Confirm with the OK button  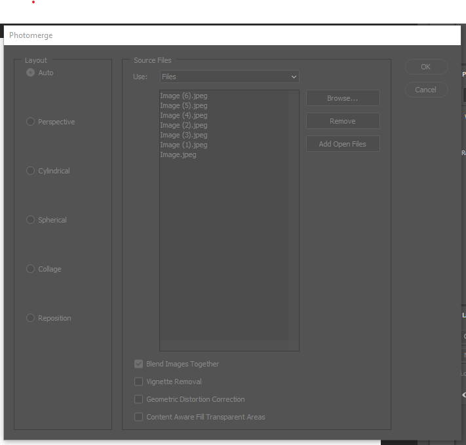[426, 67]
